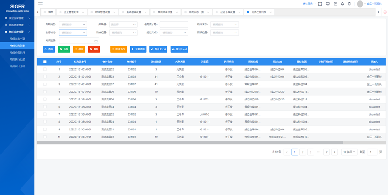This screenshot has width=388, height=195.
Task: Click the previous page arrow in pagination
Action: click(x=287, y=152)
